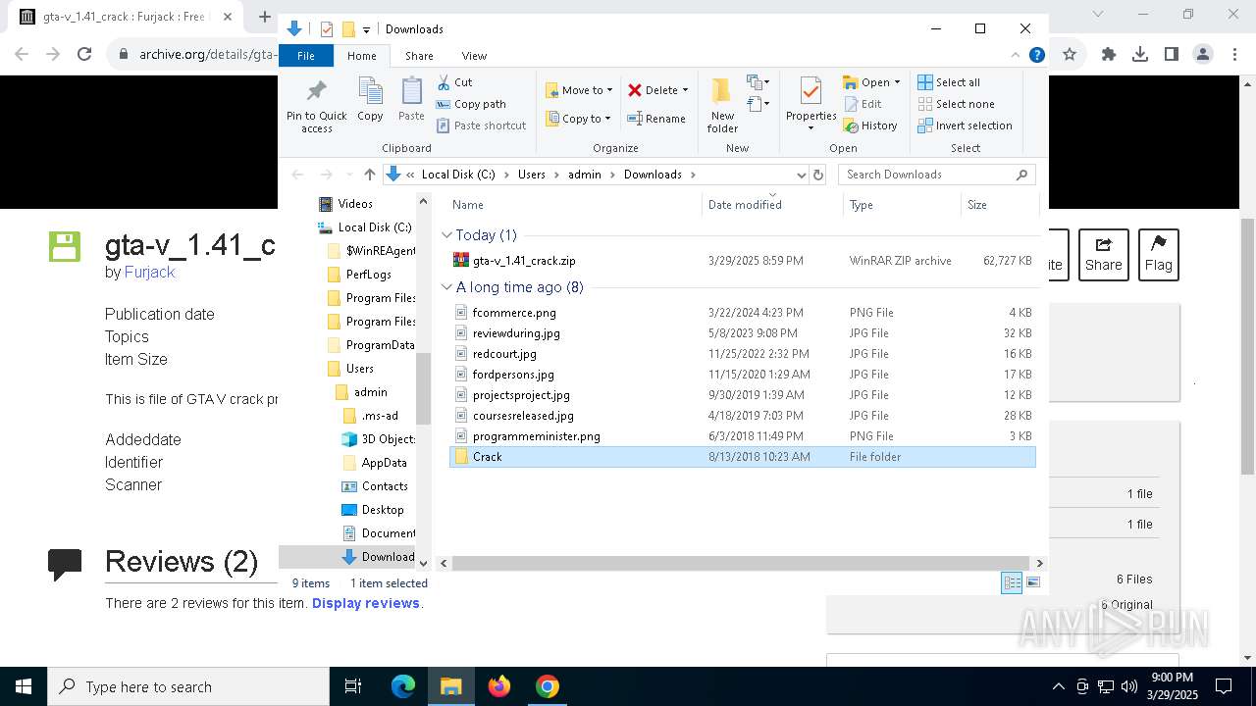Image resolution: width=1256 pixels, height=706 pixels.
Task: Bookmark this page star icon in Chrome
Action: pyautogui.click(x=1070, y=55)
